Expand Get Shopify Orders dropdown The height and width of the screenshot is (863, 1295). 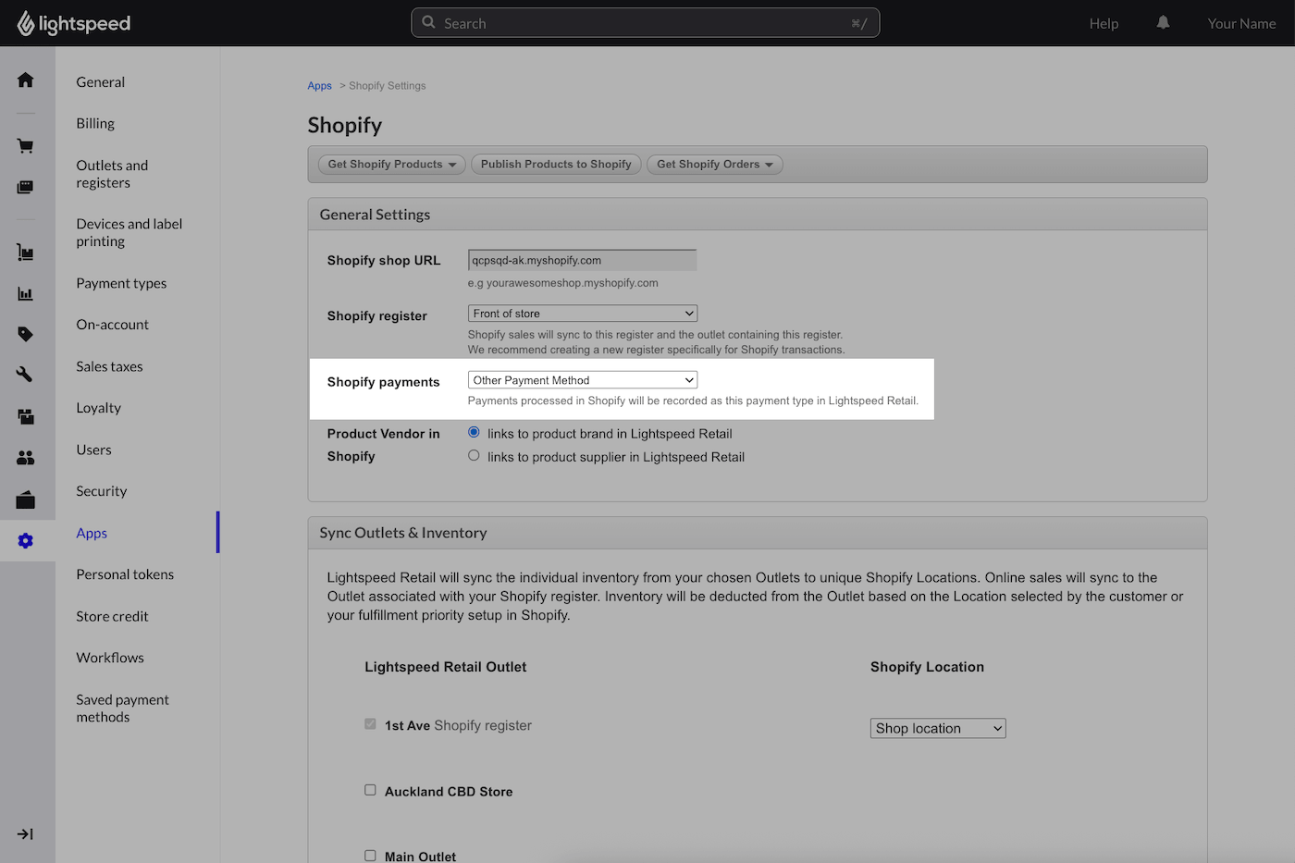(x=715, y=165)
